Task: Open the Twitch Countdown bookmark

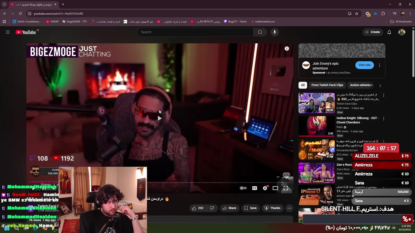Action: 27,22
